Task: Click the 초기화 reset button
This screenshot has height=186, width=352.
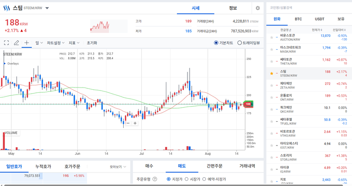Action: coord(92,43)
